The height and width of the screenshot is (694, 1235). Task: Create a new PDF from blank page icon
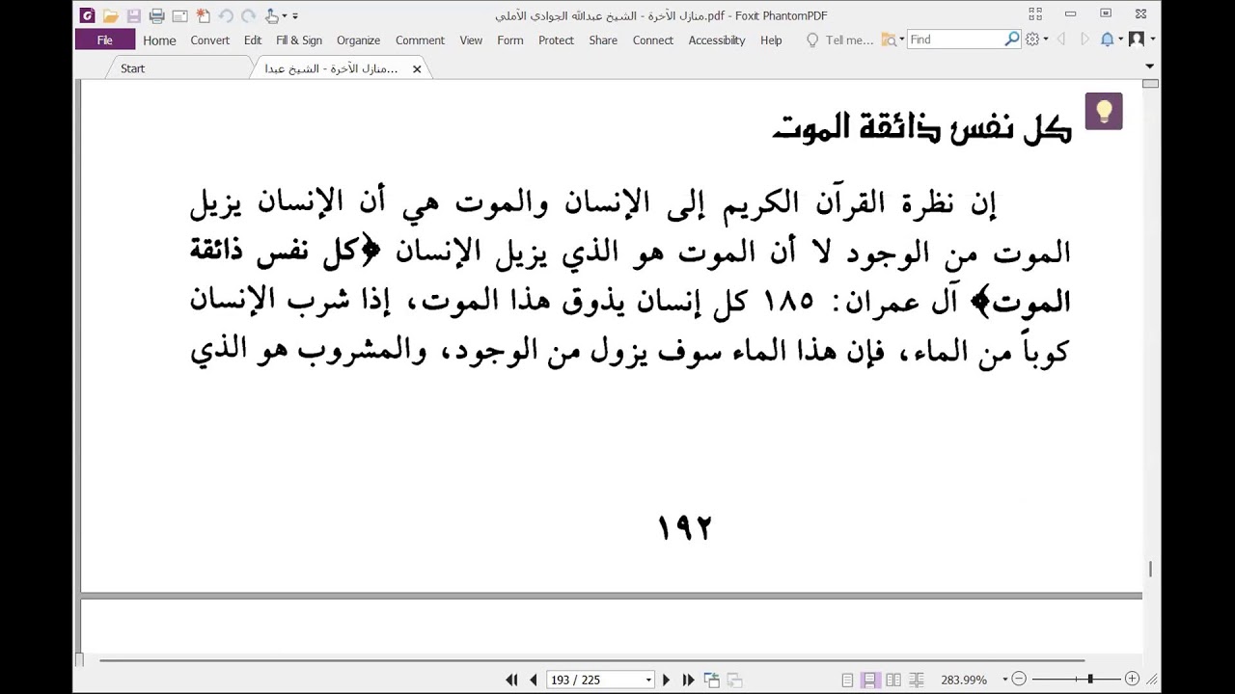point(203,15)
